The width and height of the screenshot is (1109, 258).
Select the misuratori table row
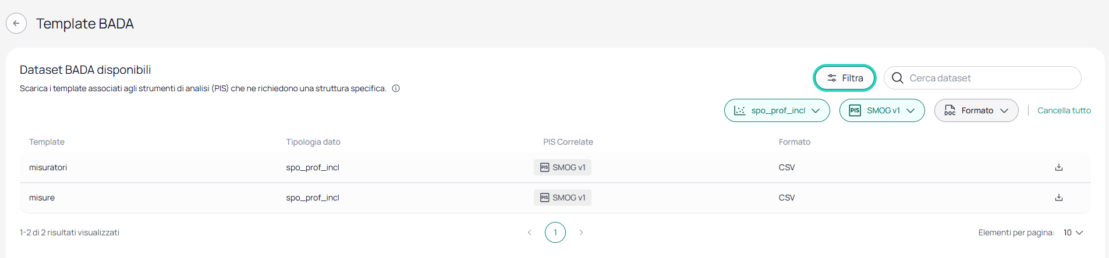tap(555, 167)
